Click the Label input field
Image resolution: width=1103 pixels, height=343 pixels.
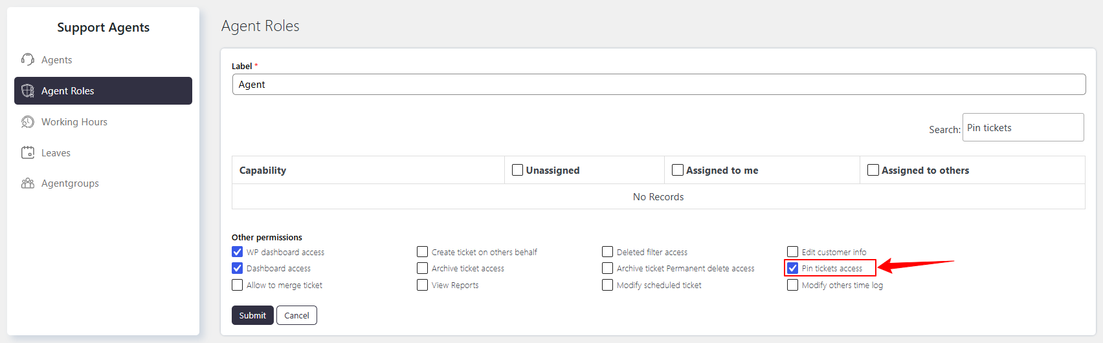[659, 85]
